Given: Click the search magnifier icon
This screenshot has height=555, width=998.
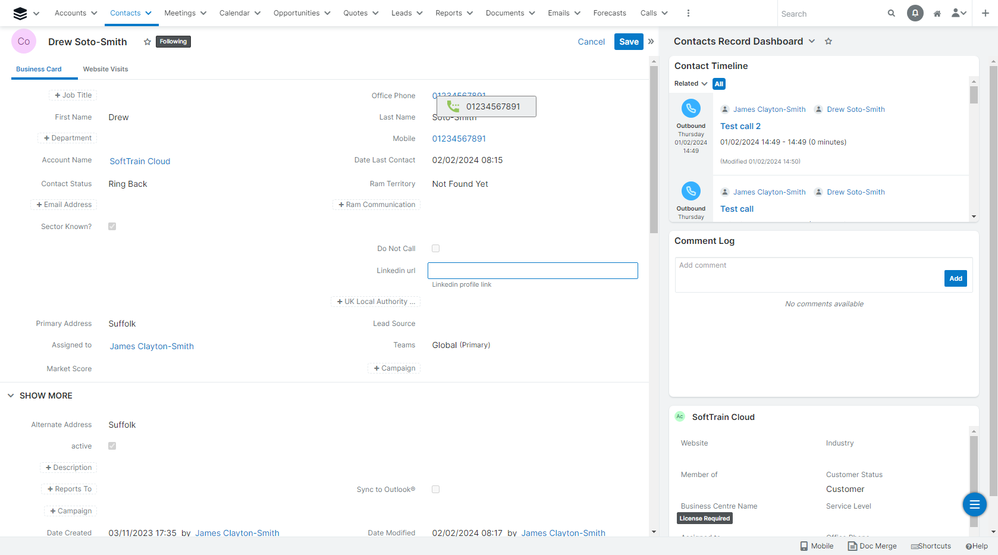Looking at the screenshot, I should tap(891, 13).
